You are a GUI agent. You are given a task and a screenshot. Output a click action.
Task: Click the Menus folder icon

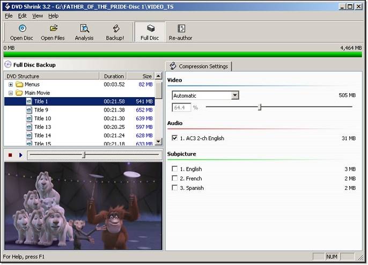19,84
